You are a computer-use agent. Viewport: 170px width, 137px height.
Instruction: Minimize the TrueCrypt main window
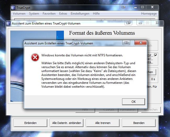[x=135, y=7]
